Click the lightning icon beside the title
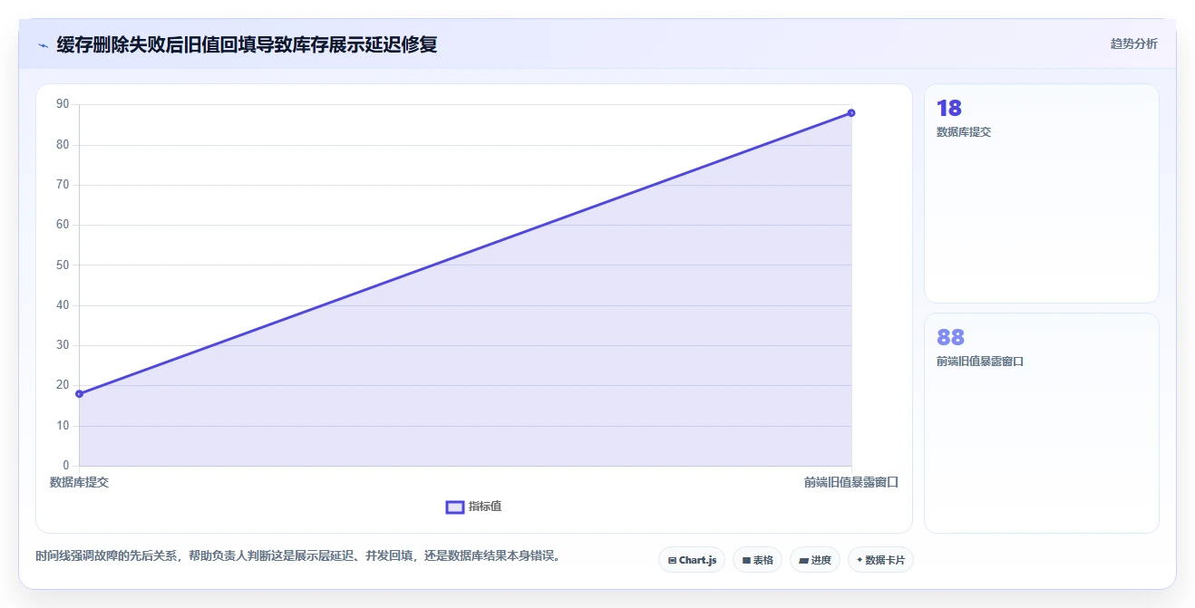This screenshot has height=608, width=1195. [x=44, y=45]
